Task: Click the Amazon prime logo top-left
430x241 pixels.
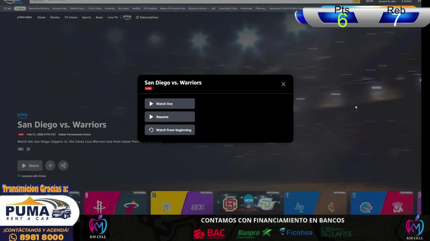Action: tap(13, 2)
